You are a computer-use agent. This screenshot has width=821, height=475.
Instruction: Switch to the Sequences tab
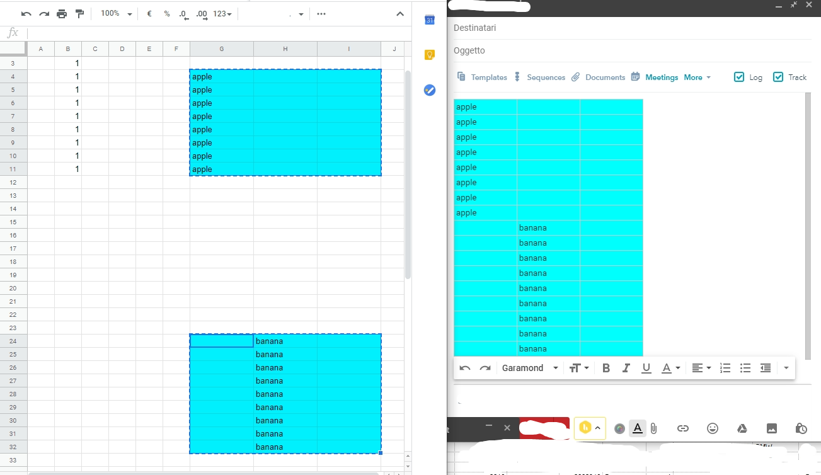[x=546, y=77]
